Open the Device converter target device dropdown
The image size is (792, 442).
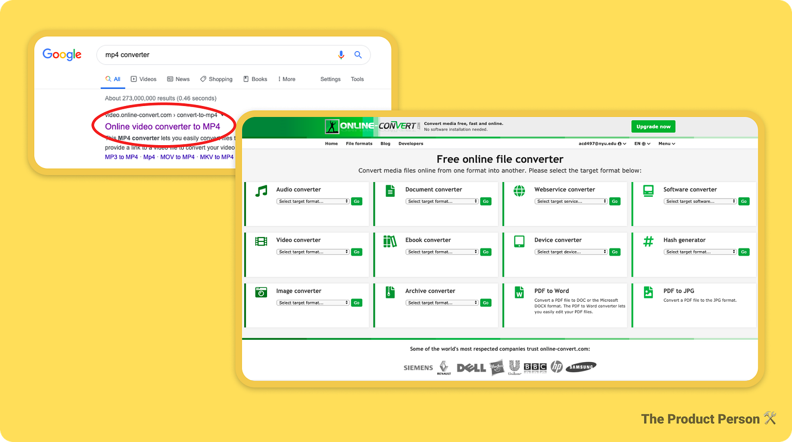571,252
